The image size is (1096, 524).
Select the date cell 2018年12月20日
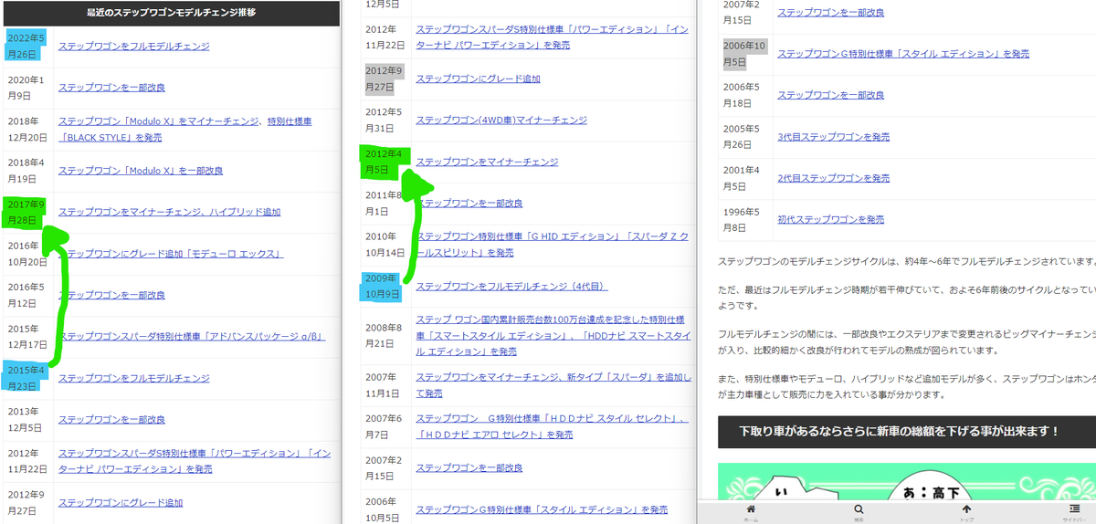pyautogui.click(x=27, y=130)
